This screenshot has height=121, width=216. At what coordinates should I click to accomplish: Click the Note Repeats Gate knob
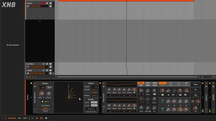click(x=42, y=94)
